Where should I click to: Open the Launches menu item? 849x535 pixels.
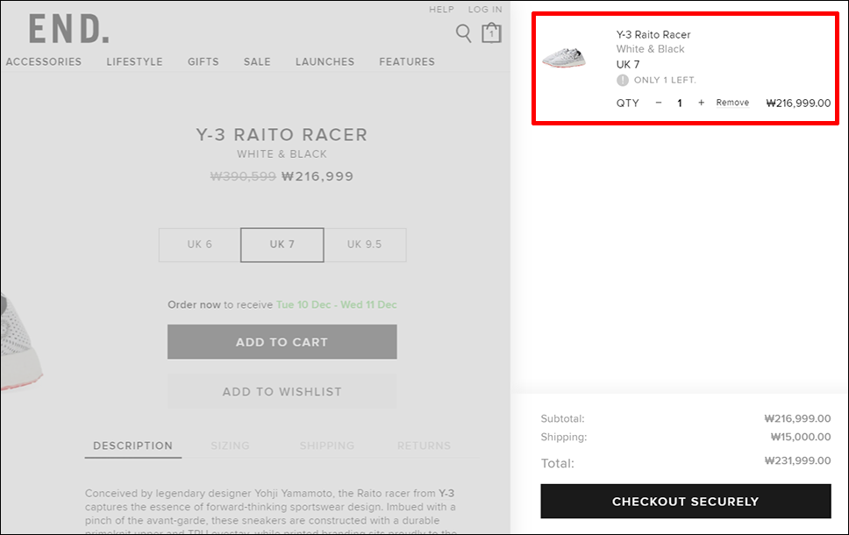325,61
